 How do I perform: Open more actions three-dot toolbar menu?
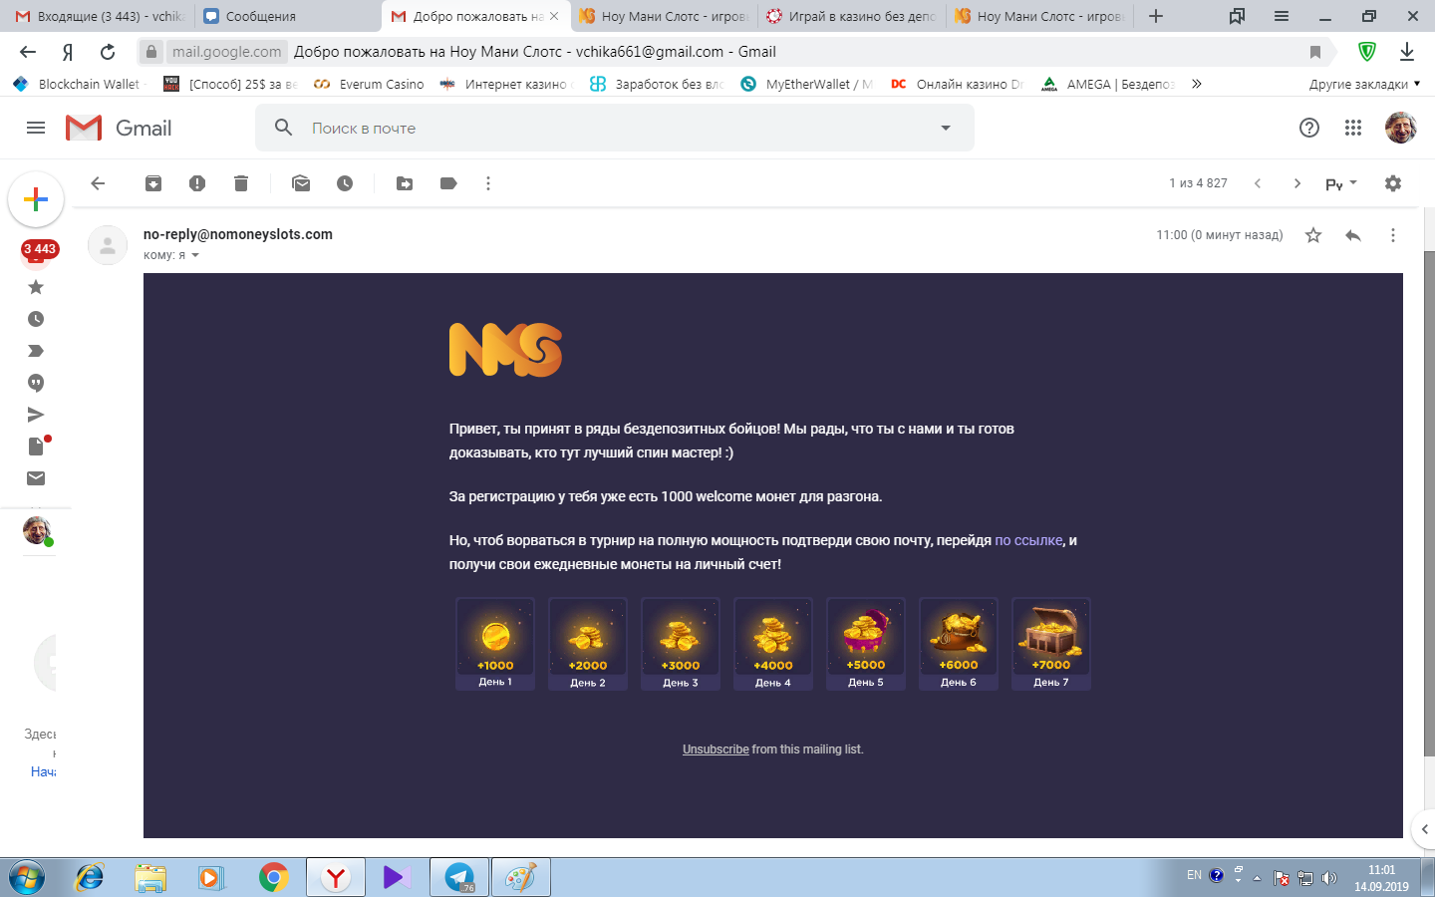click(x=488, y=183)
